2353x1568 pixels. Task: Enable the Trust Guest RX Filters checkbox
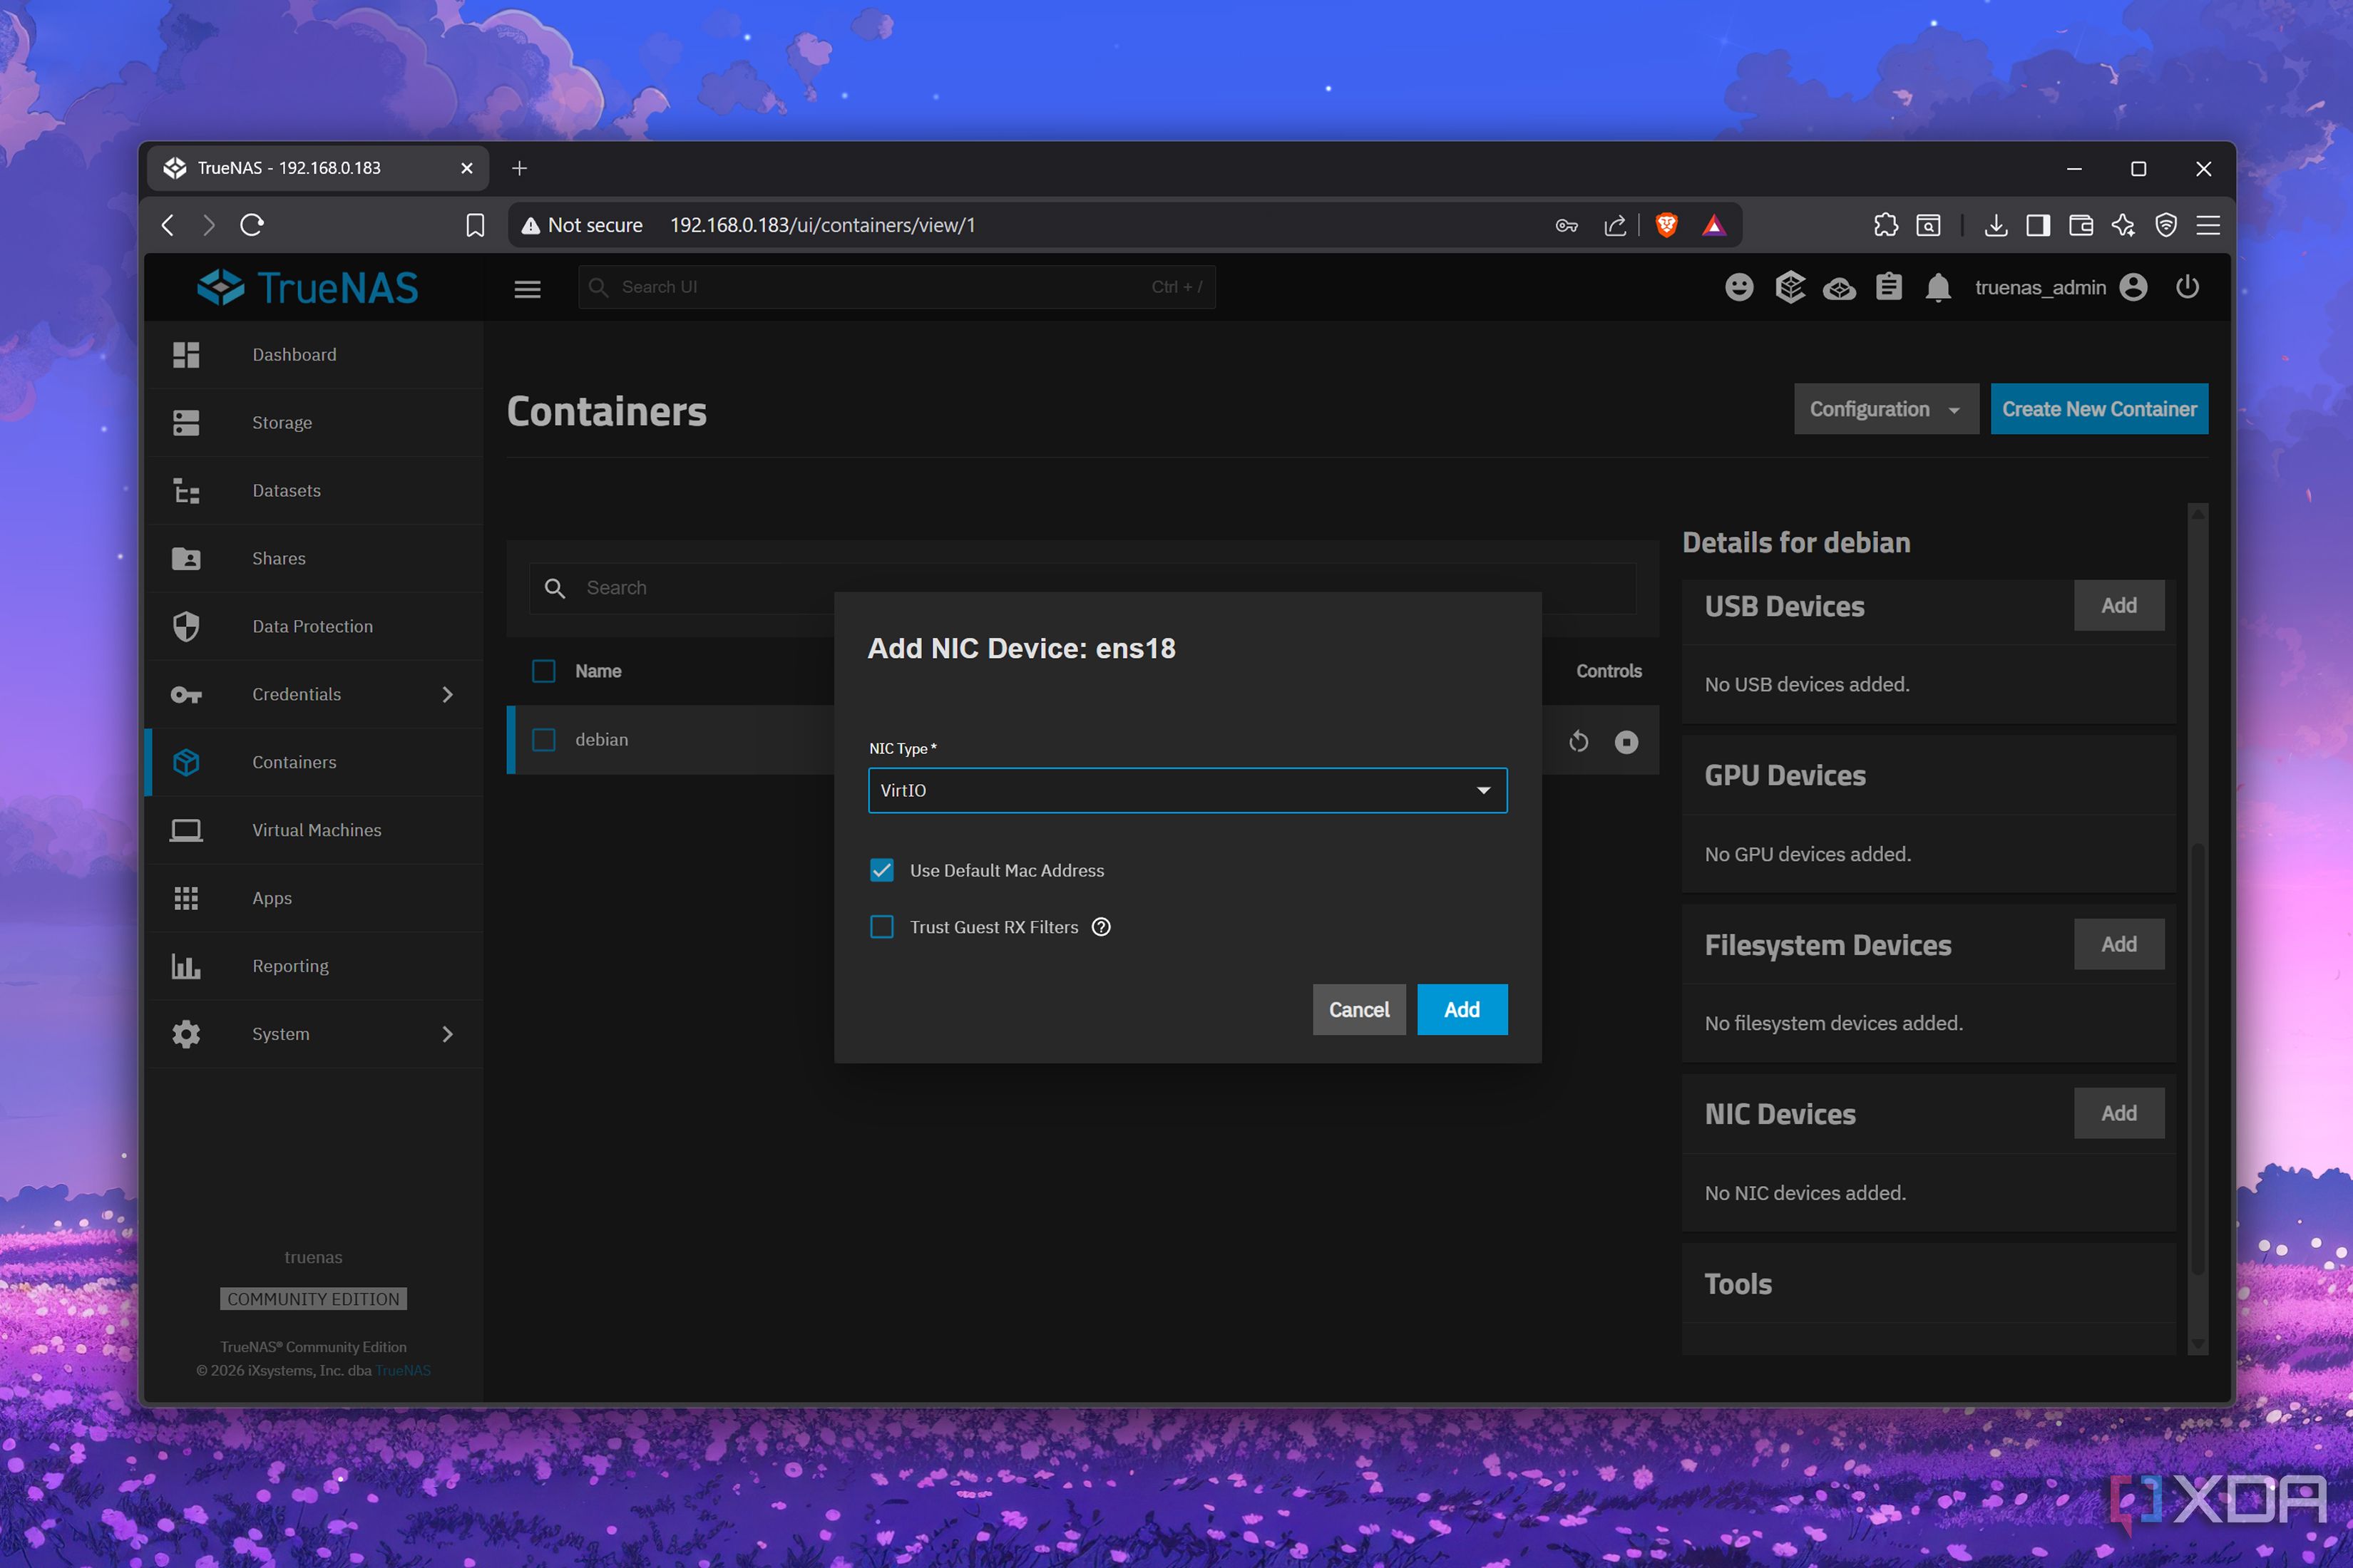click(881, 927)
